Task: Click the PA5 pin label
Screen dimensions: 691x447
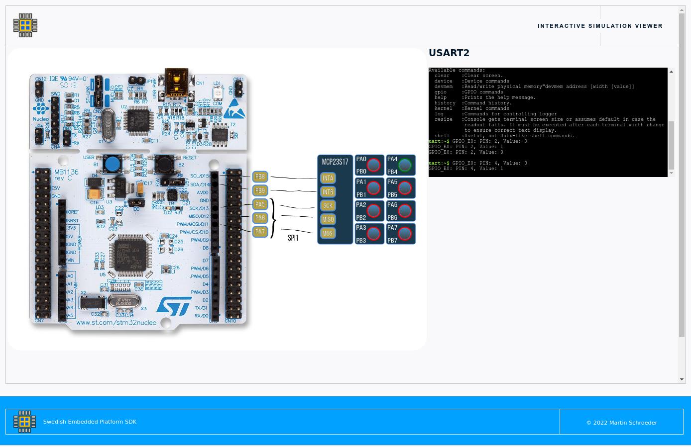Action: tap(260, 204)
